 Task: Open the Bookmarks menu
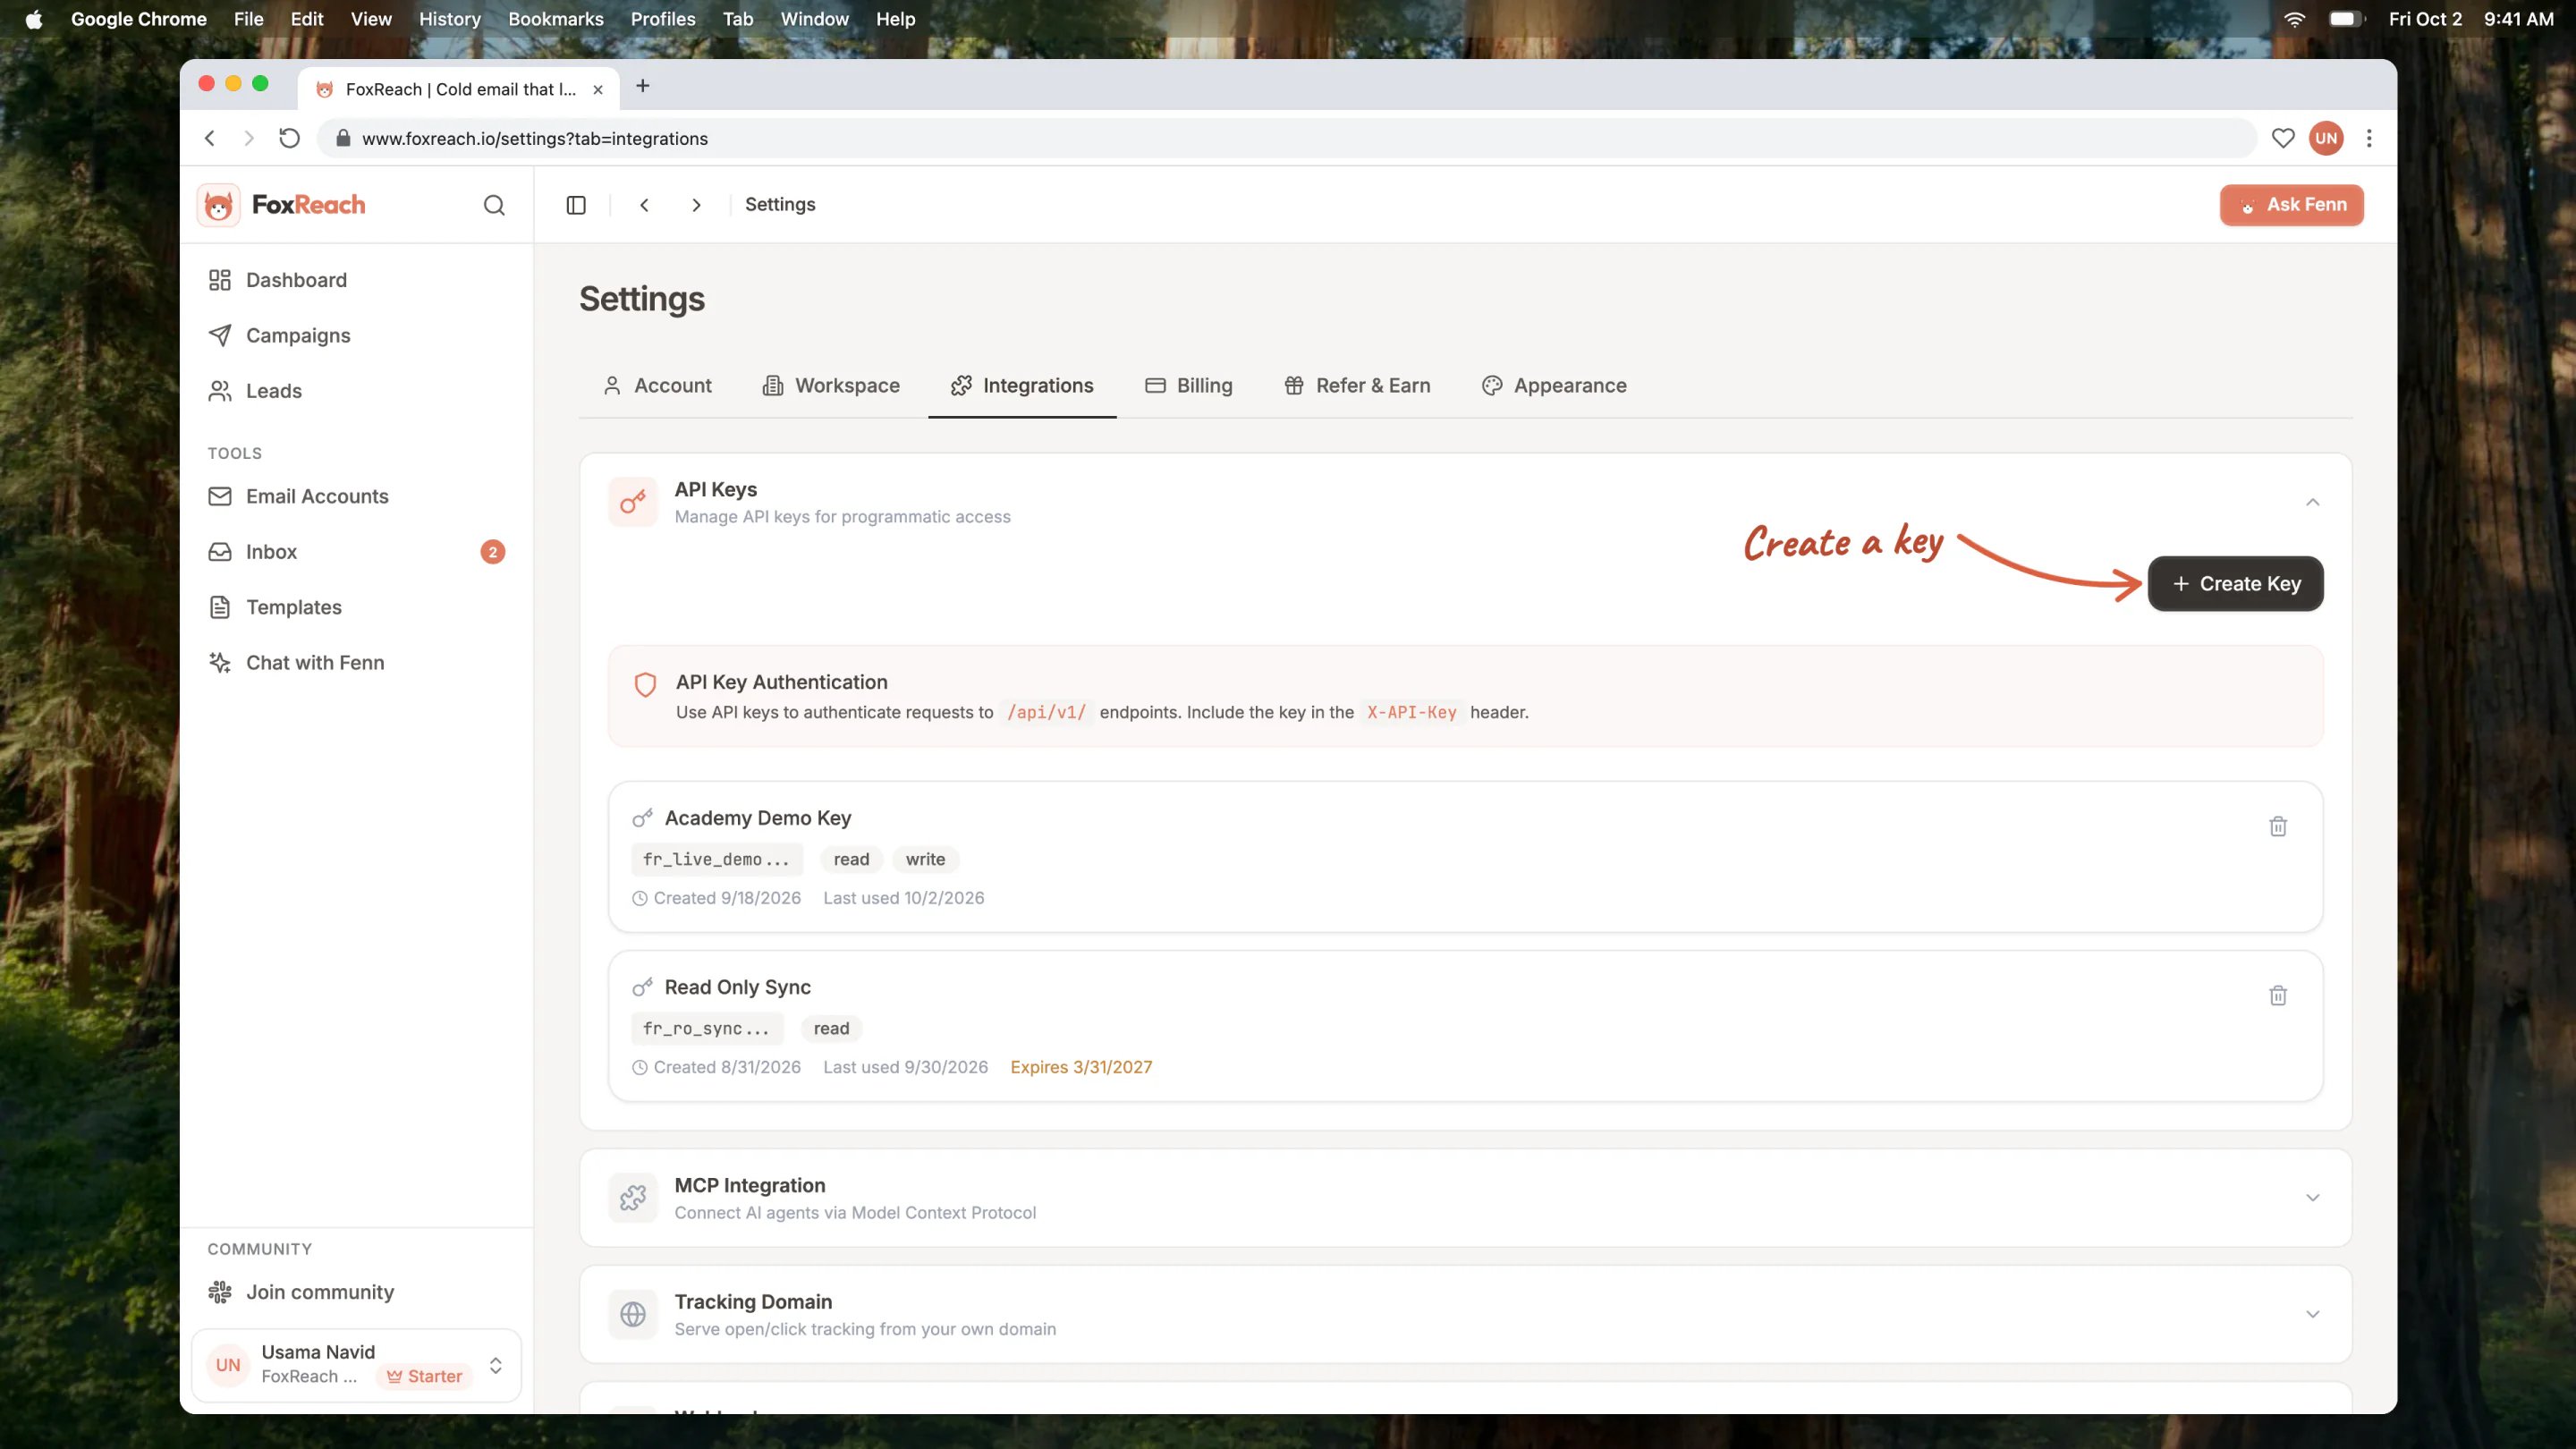coord(555,19)
